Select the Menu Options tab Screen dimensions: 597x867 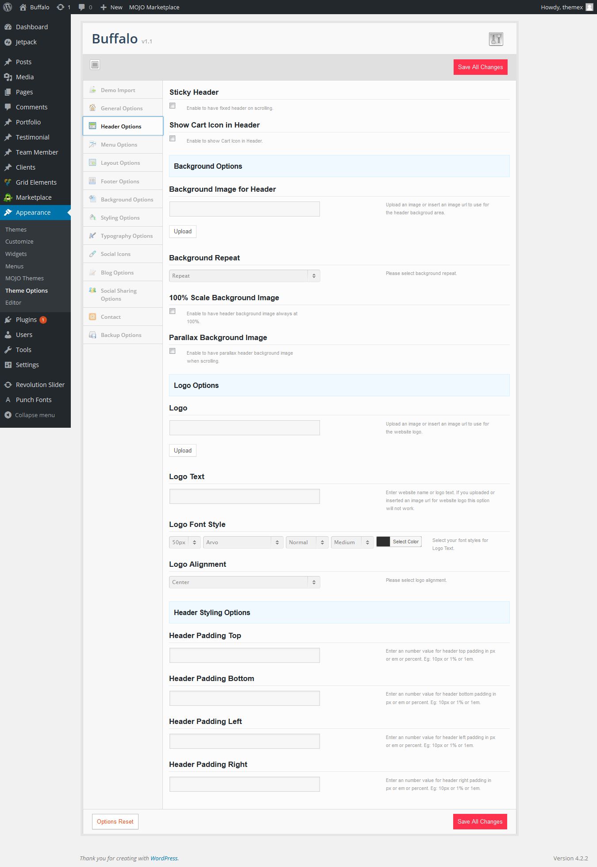pyautogui.click(x=123, y=144)
